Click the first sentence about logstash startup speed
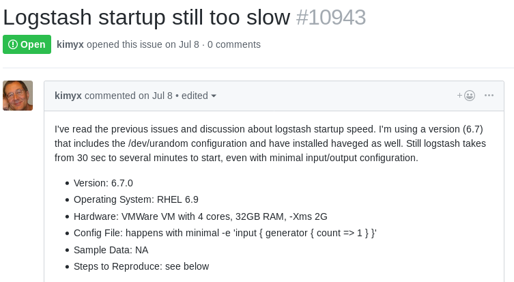 [x=215, y=129]
